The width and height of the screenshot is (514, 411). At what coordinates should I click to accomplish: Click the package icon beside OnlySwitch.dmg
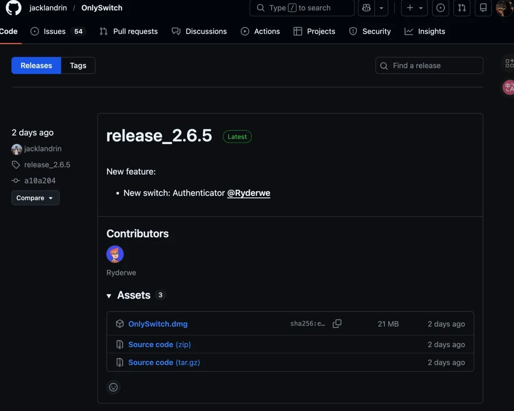(x=119, y=324)
